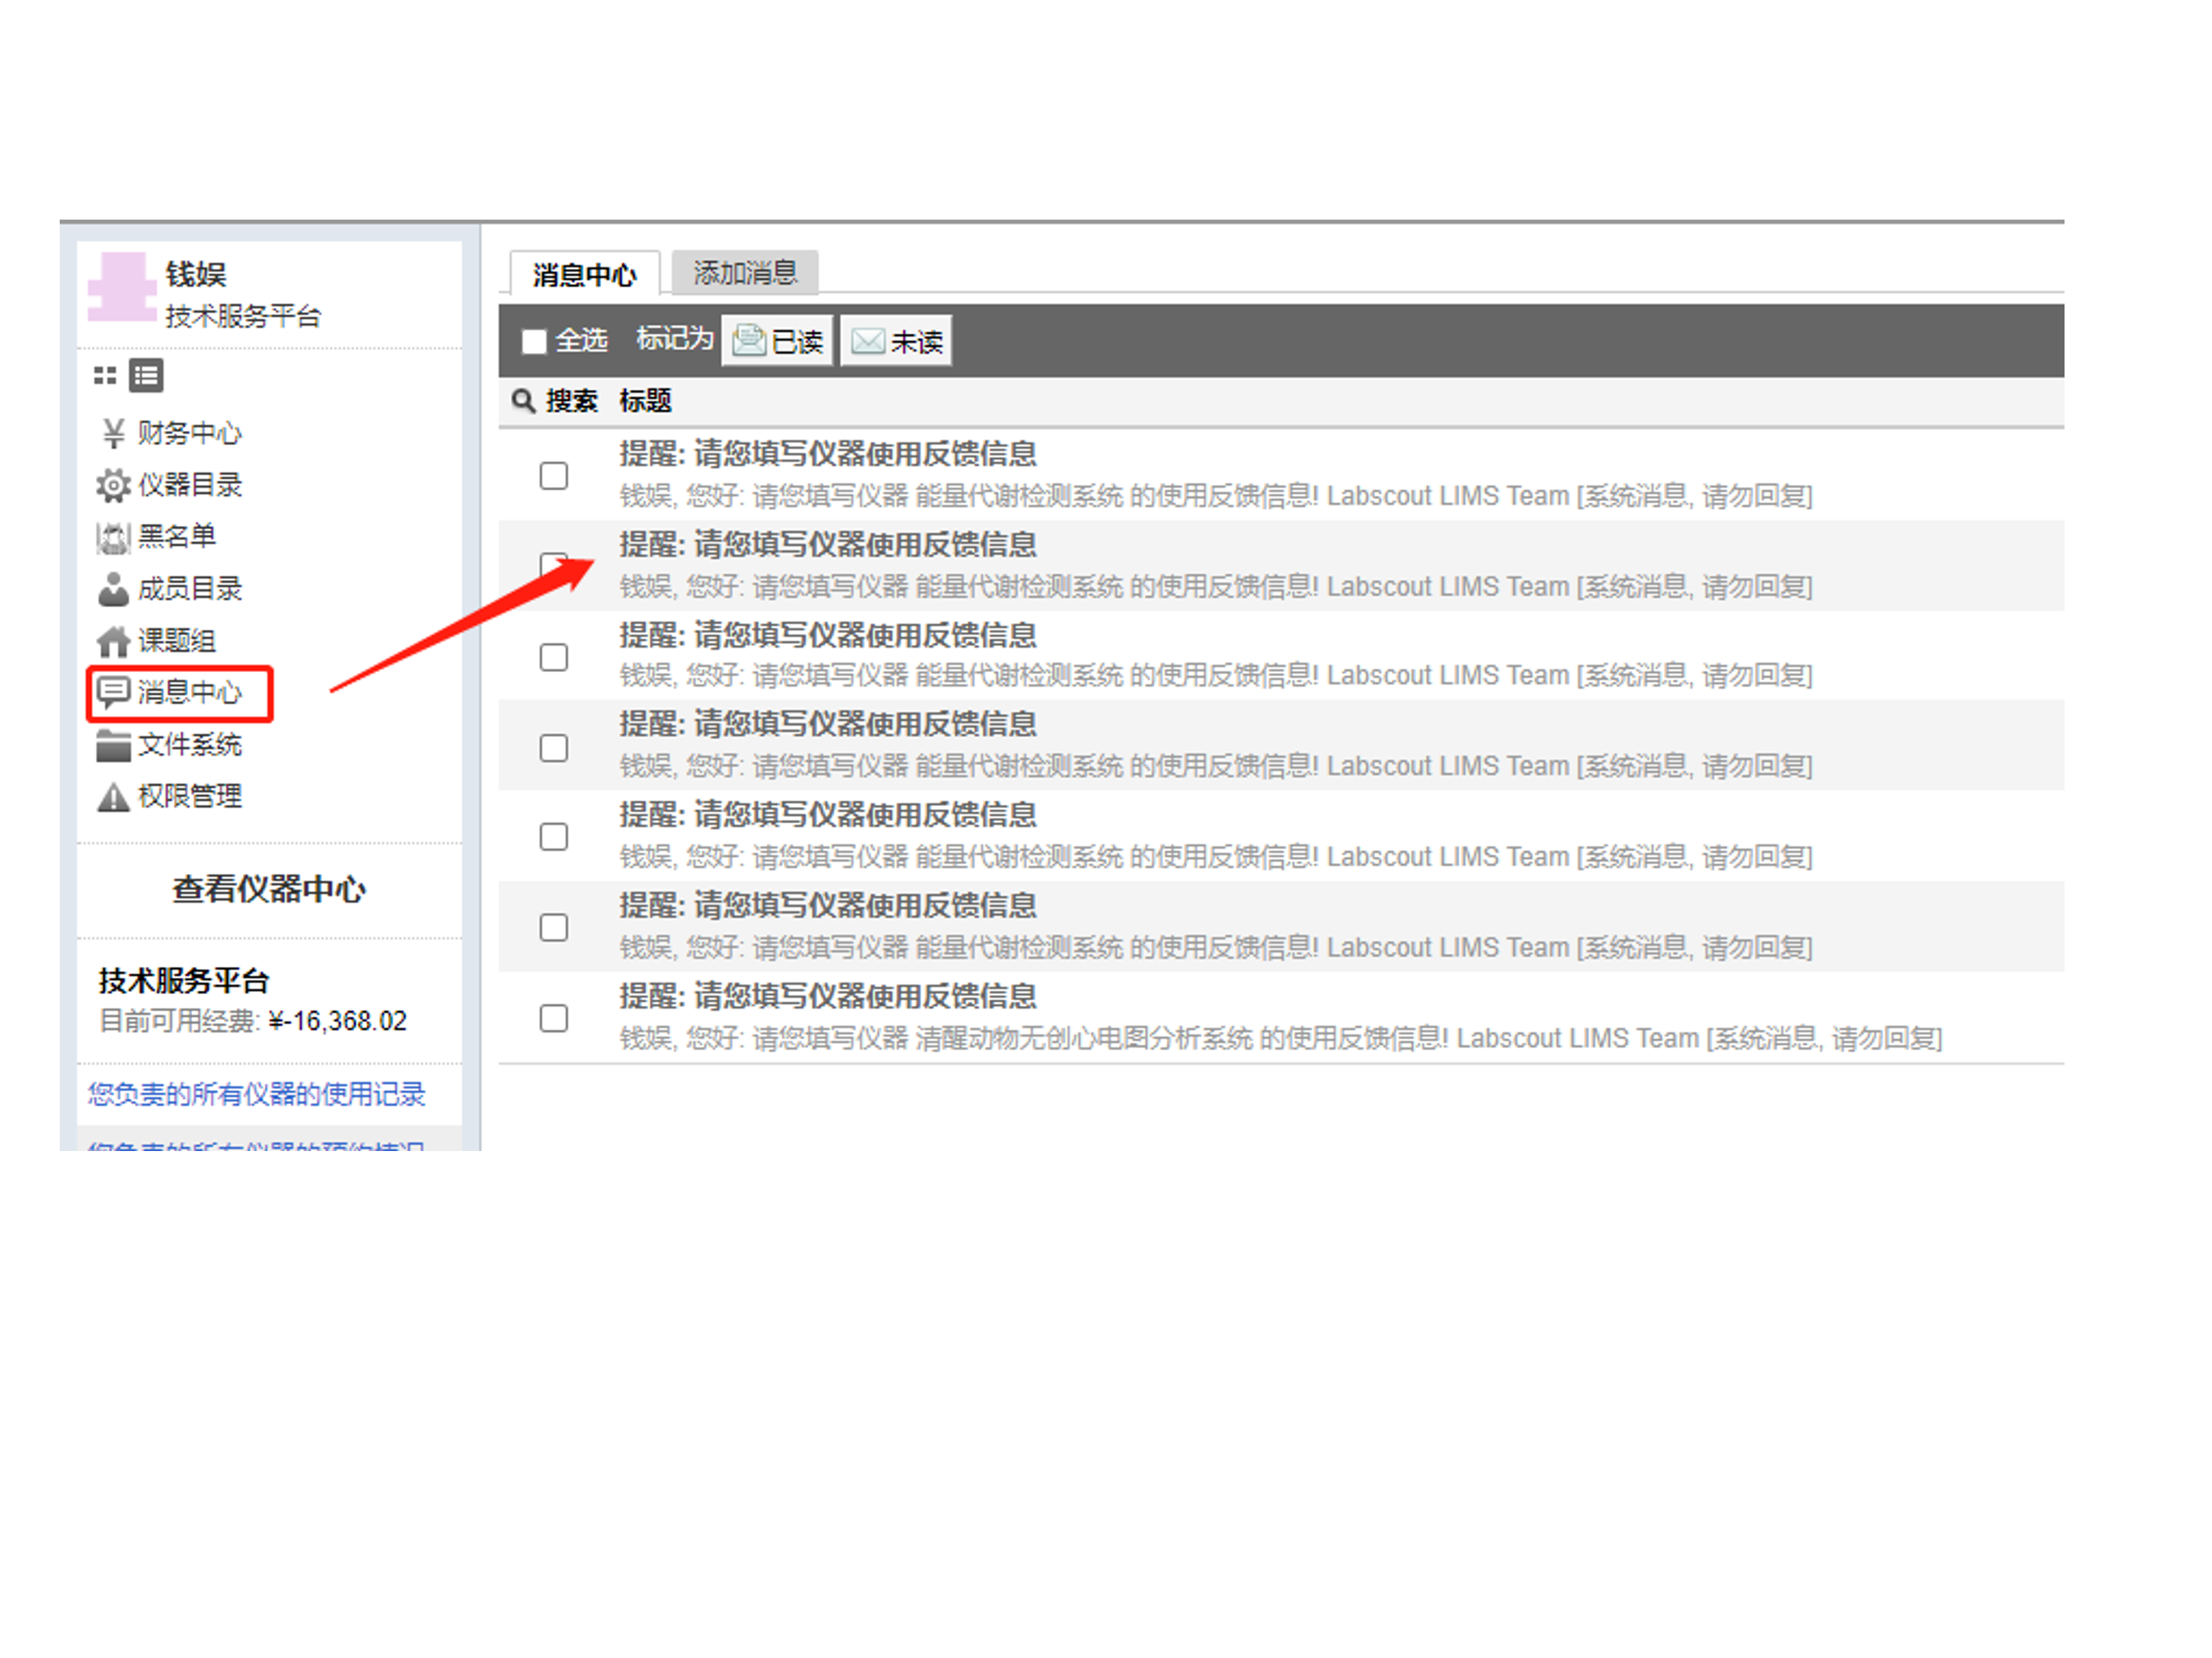
Task: Click the 黑名单 icon in sidebar
Action: click(113, 538)
